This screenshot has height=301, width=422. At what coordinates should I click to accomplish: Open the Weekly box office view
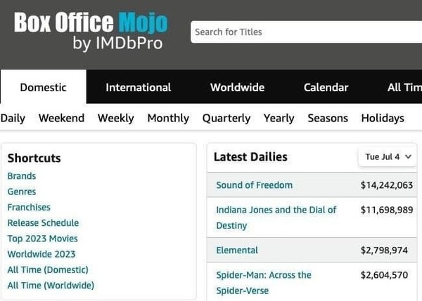tap(115, 118)
